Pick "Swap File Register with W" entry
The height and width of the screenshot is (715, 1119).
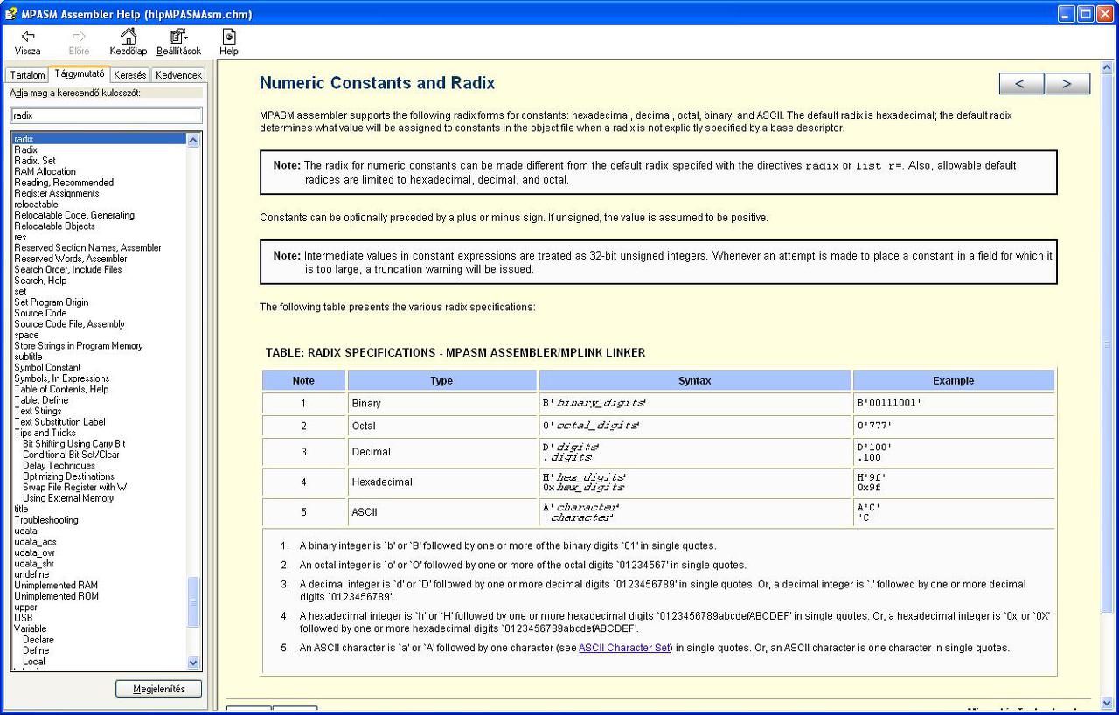coord(75,487)
